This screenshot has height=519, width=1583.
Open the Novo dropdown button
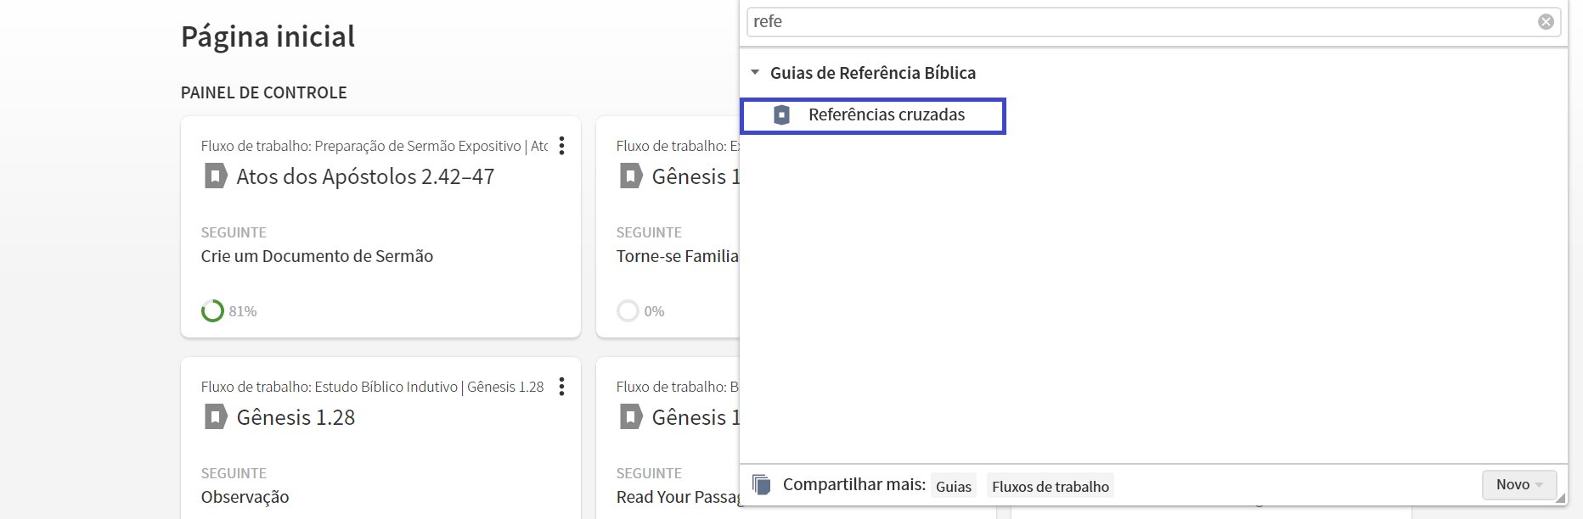1519,484
